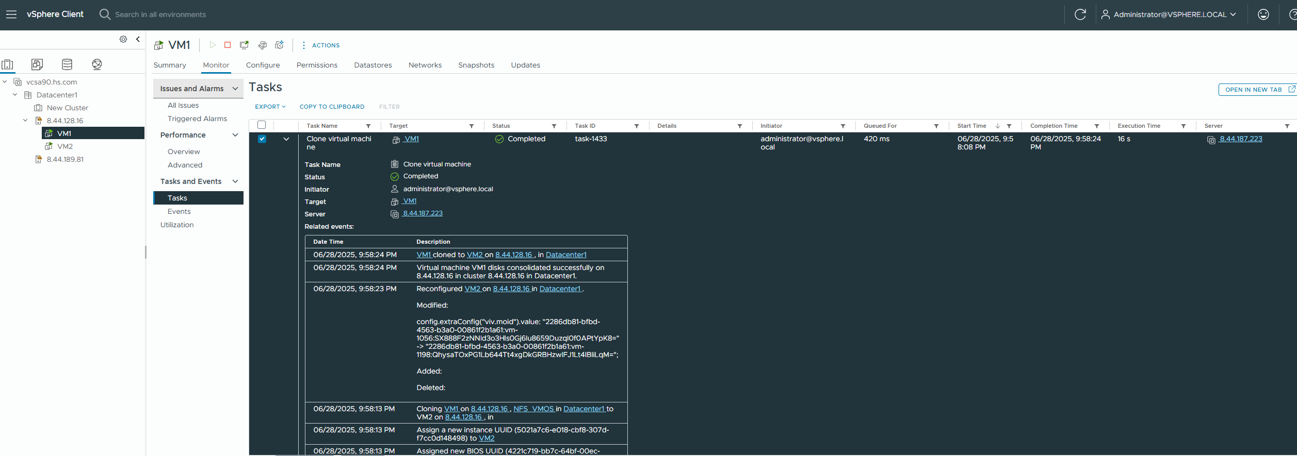Open Events under Tasks and Events
Screen dimensions: 1297x456
pos(179,211)
